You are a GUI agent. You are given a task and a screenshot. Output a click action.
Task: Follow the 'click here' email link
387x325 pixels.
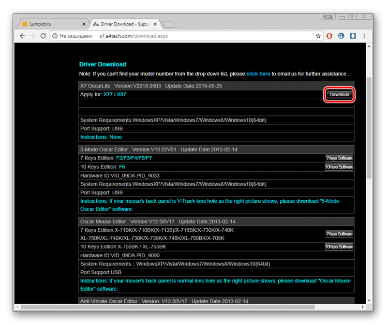[x=258, y=74]
